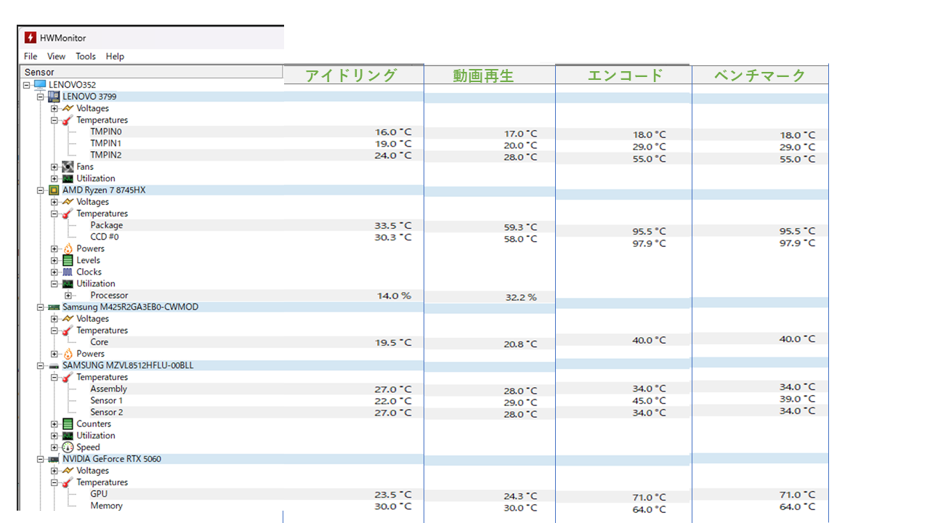The height and width of the screenshot is (523, 930).
Task: Select the CCD #0 temperature entry
Action: tap(105, 237)
